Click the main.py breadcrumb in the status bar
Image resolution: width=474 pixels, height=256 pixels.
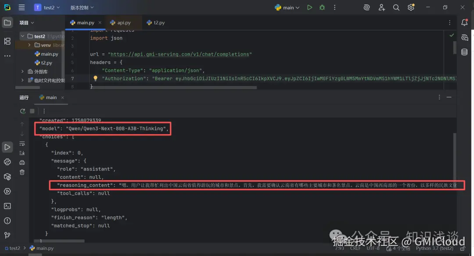point(42,248)
